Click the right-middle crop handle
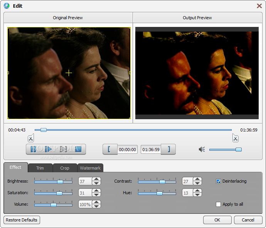This screenshot has width=266, height=228. (130, 73)
